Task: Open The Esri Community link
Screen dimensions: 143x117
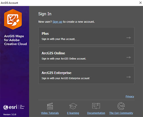Action: pyautogui.click(x=121, y=113)
